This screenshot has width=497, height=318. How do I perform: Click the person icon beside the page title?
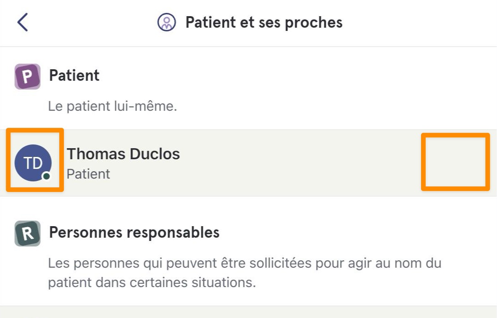pos(167,22)
